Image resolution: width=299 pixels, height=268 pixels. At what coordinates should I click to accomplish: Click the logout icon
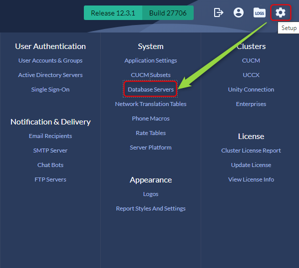click(x=218, y=12)
